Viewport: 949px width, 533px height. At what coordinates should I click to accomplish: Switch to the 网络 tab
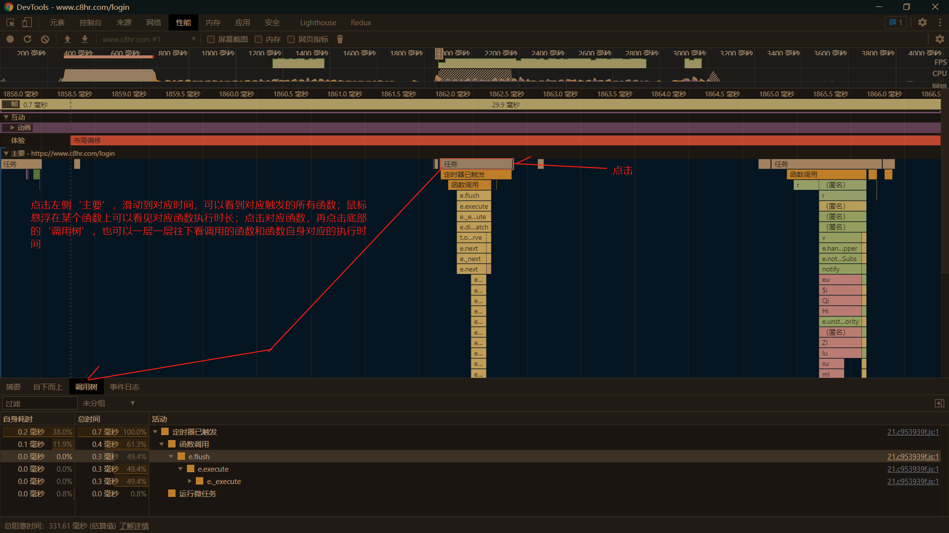coord(154,23)
